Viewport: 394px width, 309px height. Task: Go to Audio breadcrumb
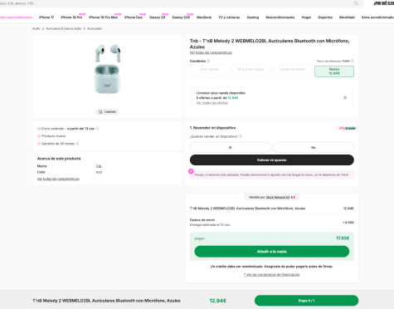click(x=36, y=28)
